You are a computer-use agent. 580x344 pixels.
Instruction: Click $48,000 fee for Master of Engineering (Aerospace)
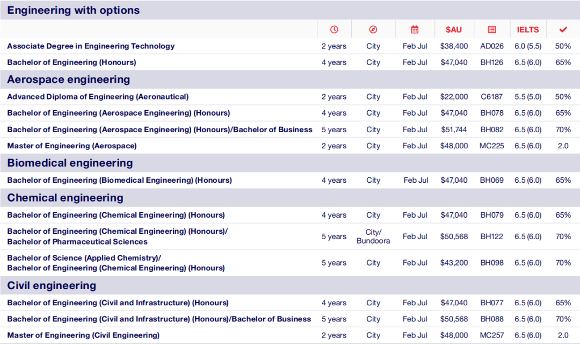click(x=454, y=146)
